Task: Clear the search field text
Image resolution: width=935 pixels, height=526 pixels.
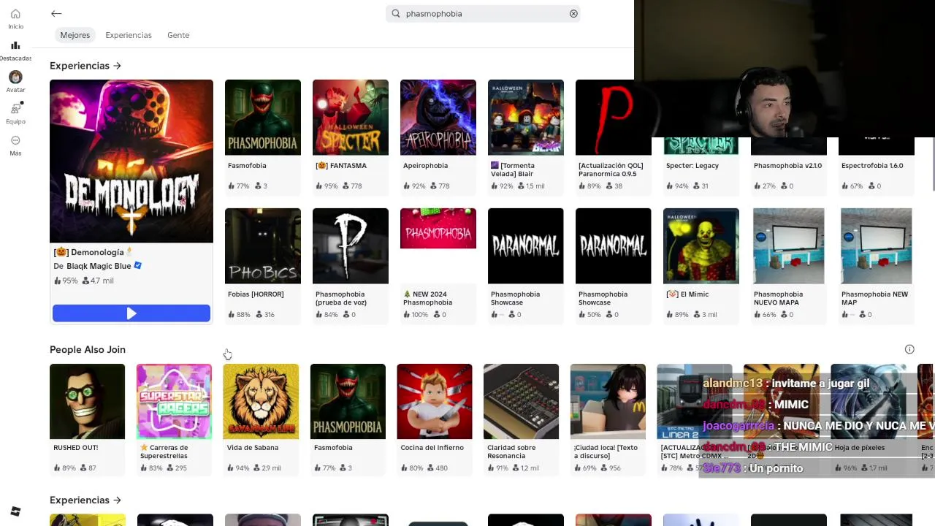Action: point(573,13)
